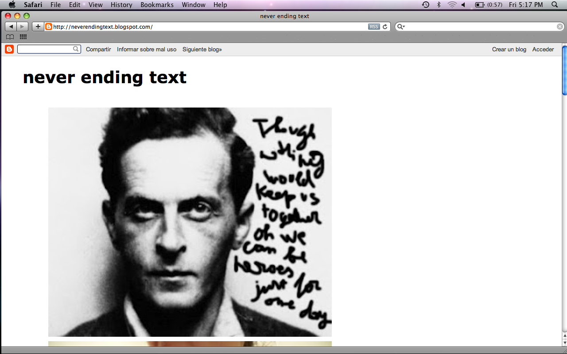The height and width of the screenshot is (354, 567).
Task: Click the Acceder sign-in link
Action: pyautogui.click(x=543, y=50)
